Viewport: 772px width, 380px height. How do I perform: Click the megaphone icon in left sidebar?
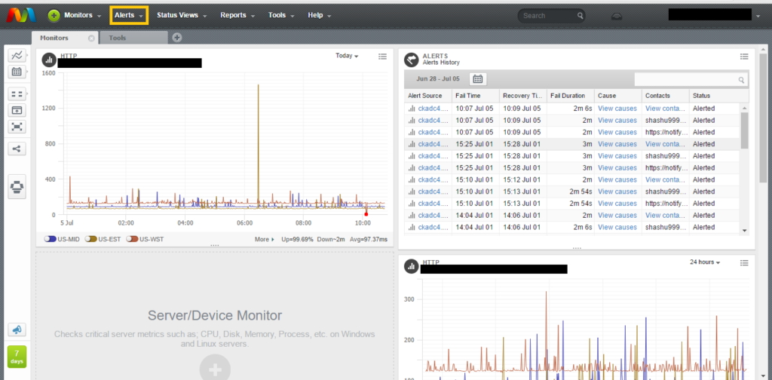(x=17, y=329)
